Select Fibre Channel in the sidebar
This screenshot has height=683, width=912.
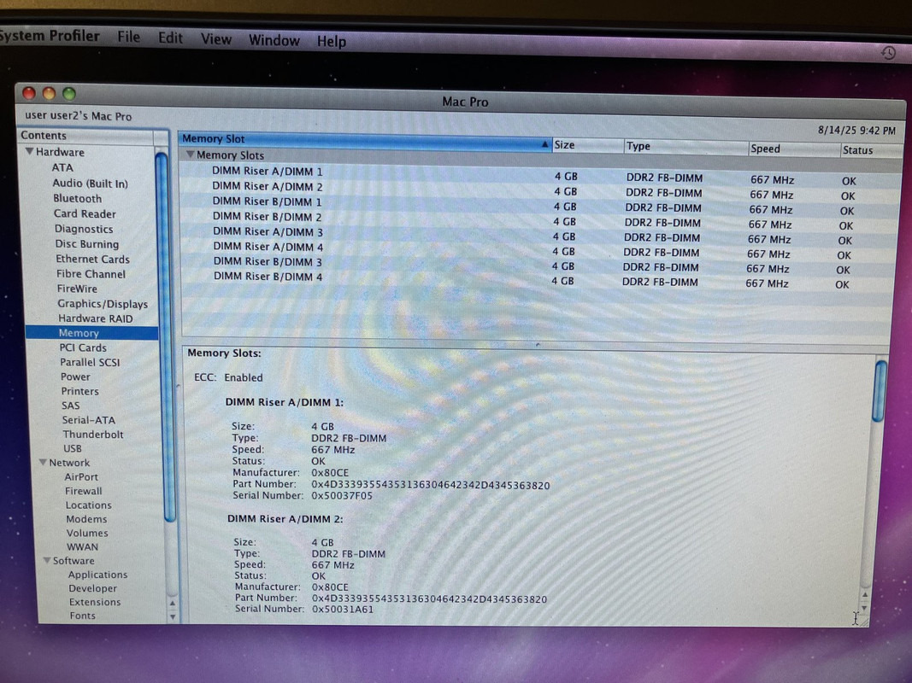click(91, 273)
